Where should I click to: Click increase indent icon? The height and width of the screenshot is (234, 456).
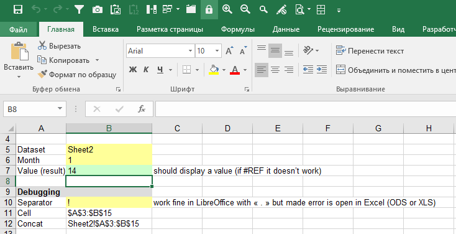pos(322,70)
